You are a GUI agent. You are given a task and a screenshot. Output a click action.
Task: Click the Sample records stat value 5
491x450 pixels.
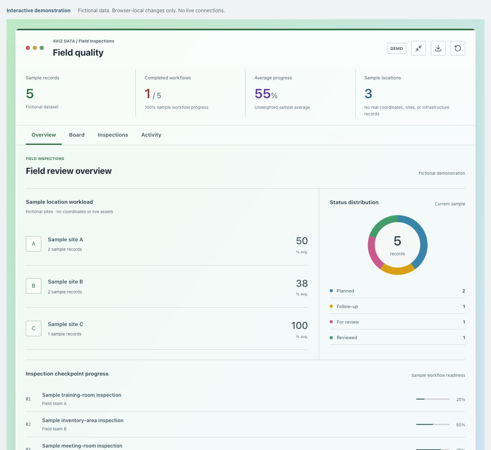[x=30, y=94]
